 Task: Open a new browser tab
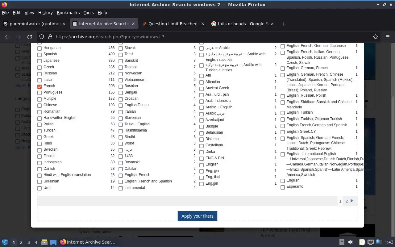284,24
